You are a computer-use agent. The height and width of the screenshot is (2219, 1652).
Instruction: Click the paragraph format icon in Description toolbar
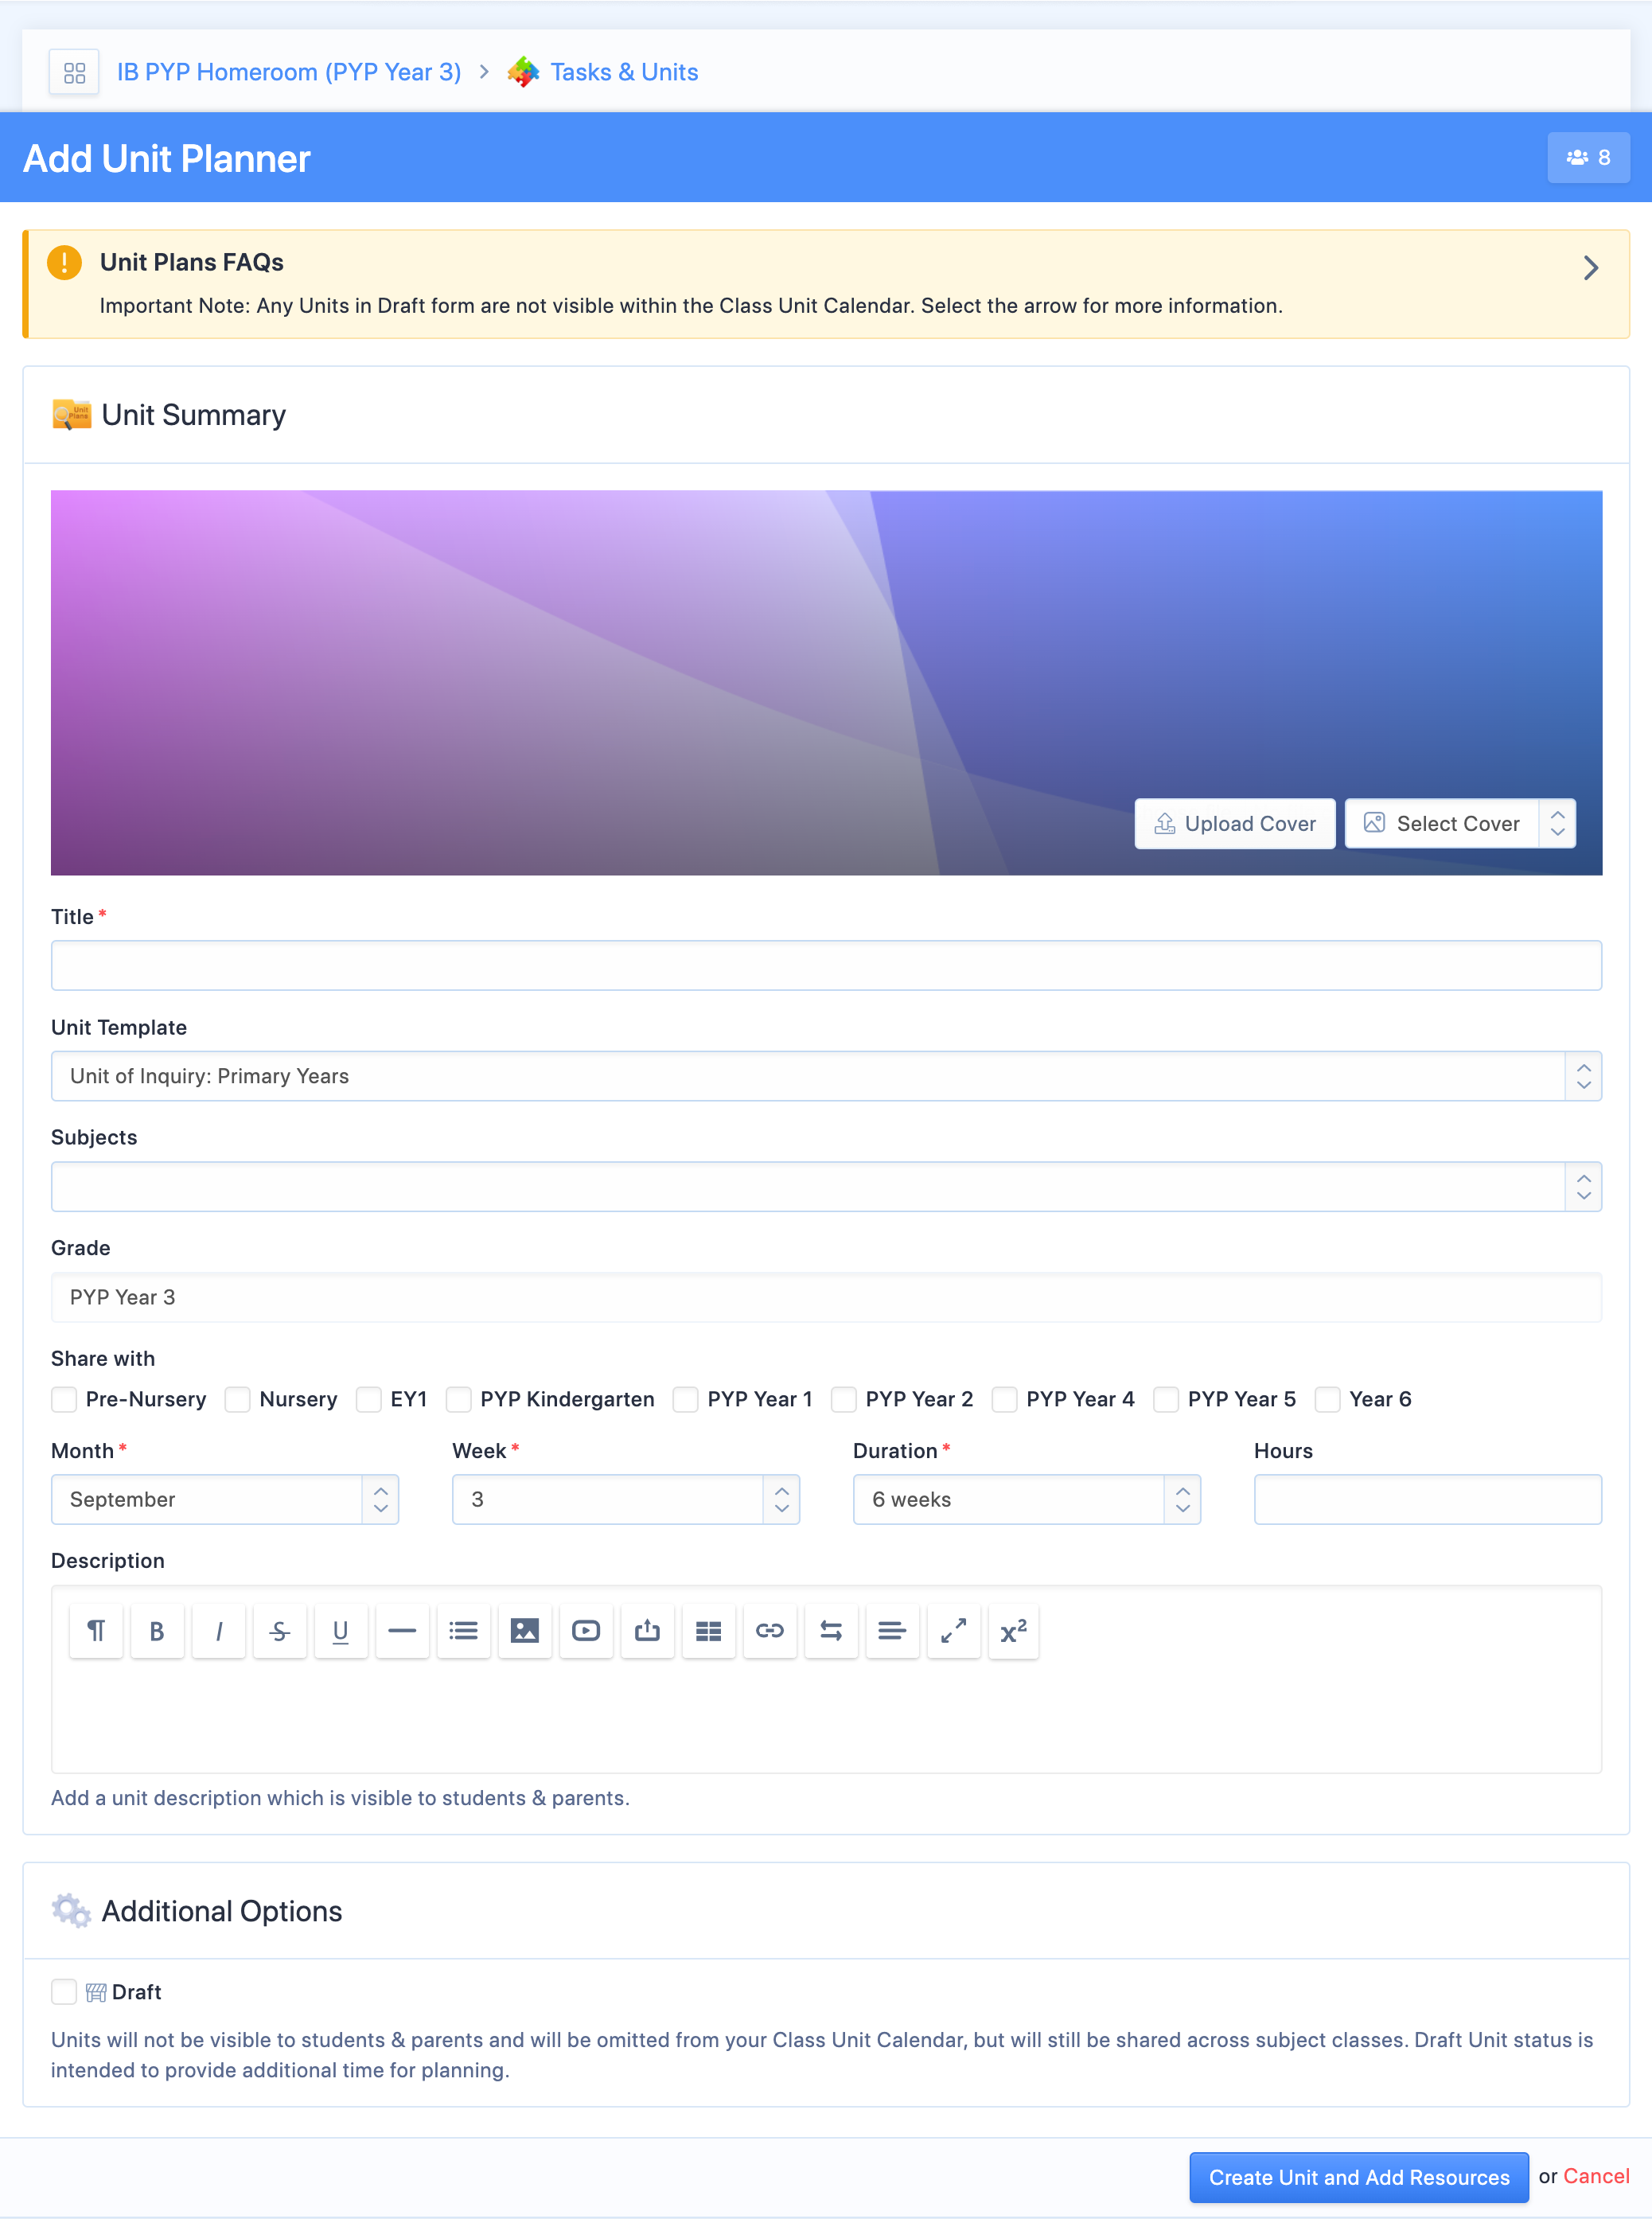click(96, 1631)
